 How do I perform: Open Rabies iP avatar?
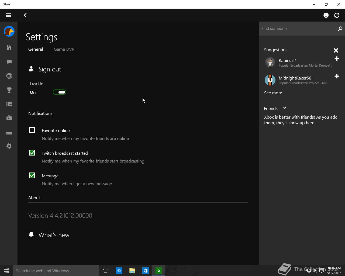[270, 63]
